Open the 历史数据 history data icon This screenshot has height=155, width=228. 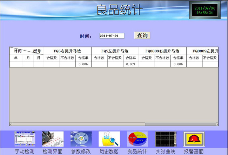click(109, 139)
